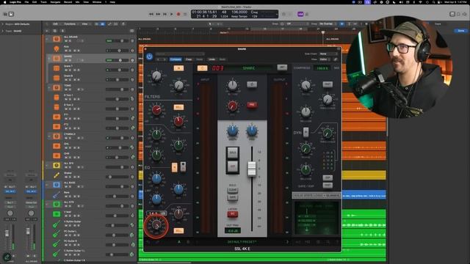Collapse the ALL DRUMS track stack
The height and width of the screenshot is (264, 470).
point(47,39)
